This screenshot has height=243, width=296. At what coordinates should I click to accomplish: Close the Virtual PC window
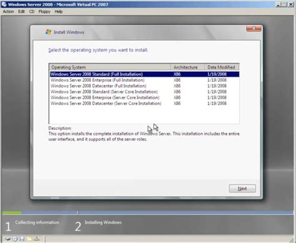(x=290, y=4)
